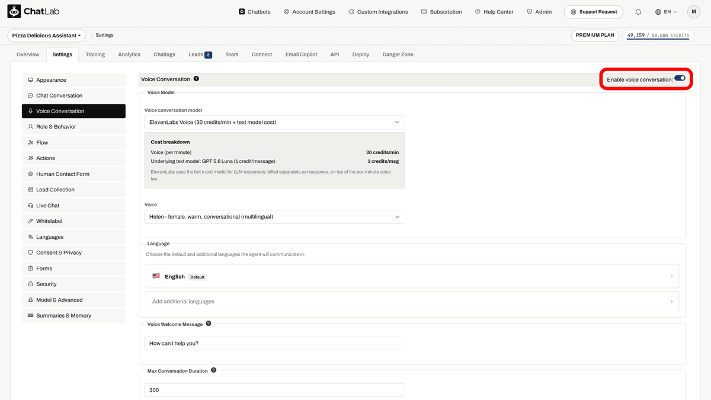Click the translate icon for Languages
The width and height of the screenshot is (711, 400).
point(30,237)
